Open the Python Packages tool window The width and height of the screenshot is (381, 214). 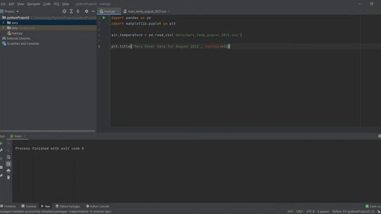click(x=68, y=206)
